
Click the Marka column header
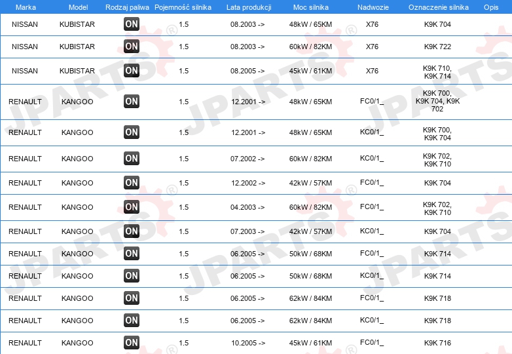[26, 7]
